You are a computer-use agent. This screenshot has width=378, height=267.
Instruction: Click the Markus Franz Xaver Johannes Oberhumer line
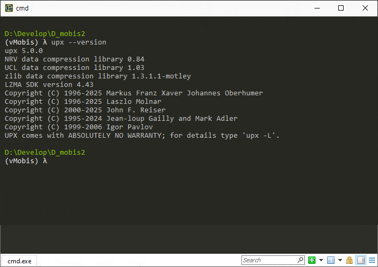tap(134, 93)
